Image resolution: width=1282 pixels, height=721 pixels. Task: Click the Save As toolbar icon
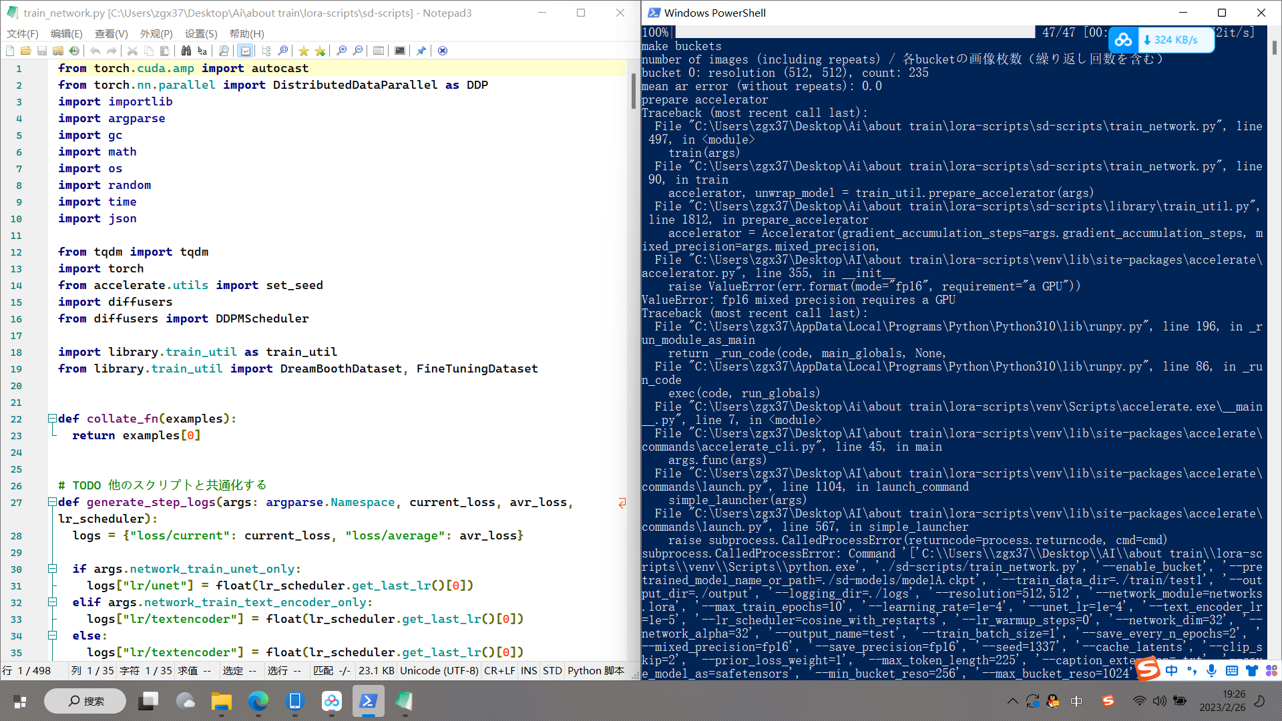tap(58, 51)
